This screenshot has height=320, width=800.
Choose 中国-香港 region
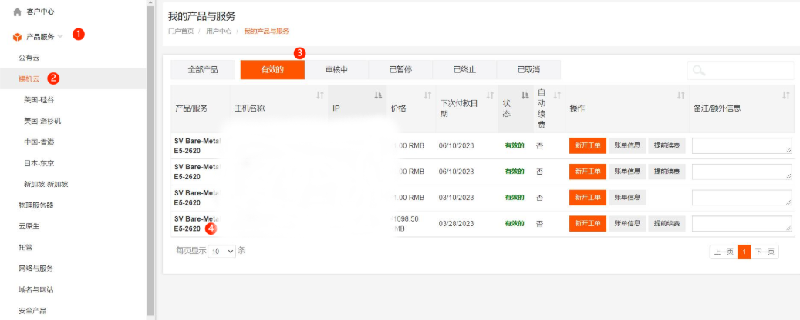click(39, 142)
